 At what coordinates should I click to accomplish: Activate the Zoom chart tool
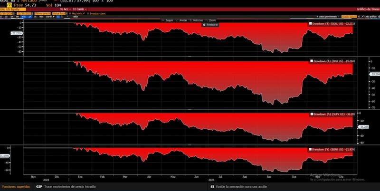pyautogui.click(x=211, y=20)
